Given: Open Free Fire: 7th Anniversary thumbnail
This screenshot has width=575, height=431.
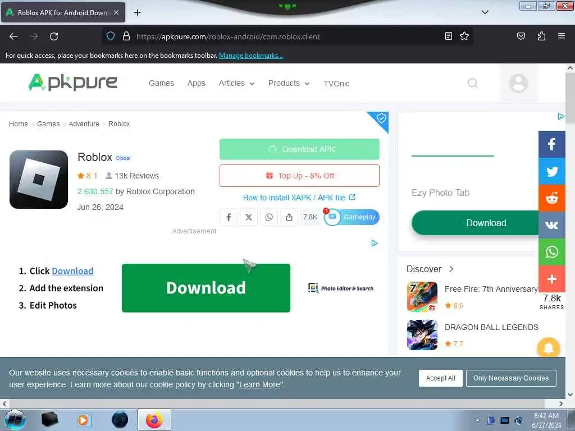Looking at the screenshot, I should point(422,296).
